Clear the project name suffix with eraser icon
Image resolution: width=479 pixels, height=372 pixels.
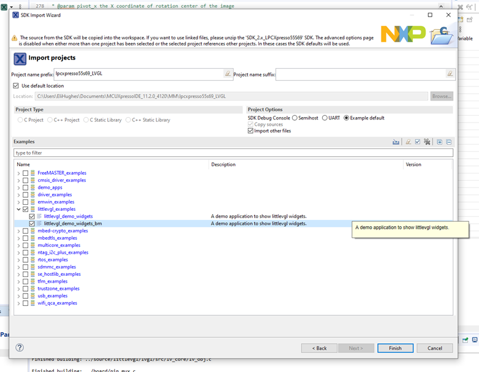(450, 74)
